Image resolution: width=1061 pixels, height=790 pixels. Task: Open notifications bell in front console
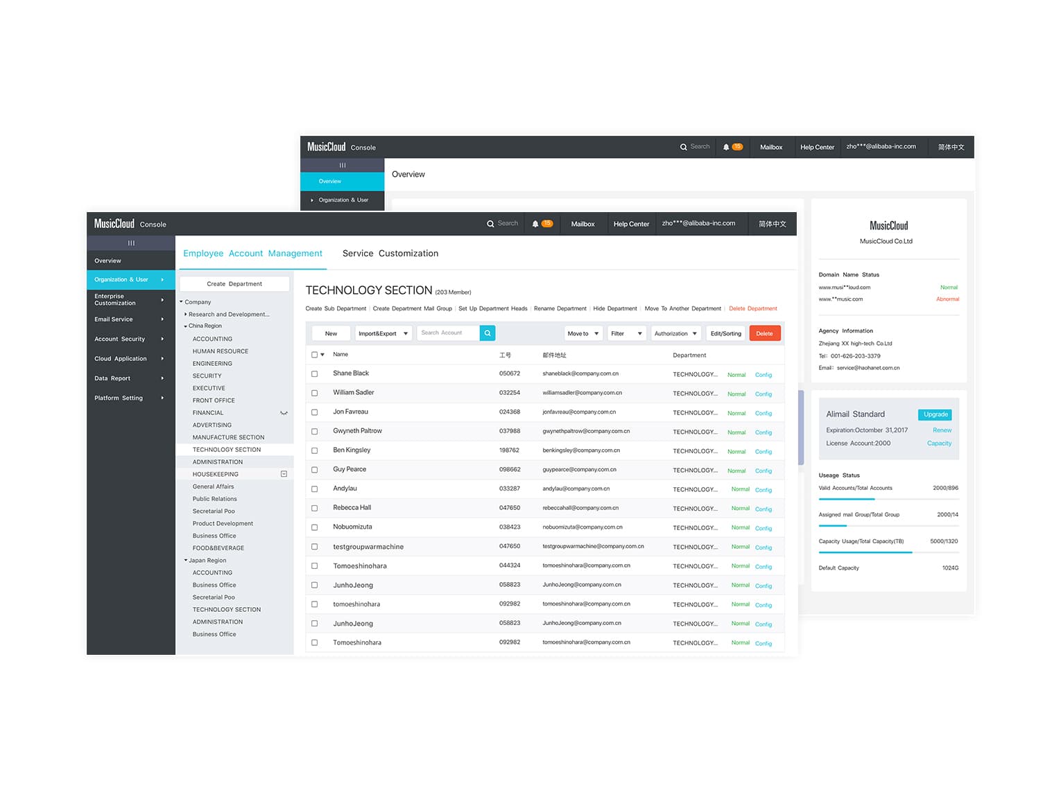click(x=535, y=224)
